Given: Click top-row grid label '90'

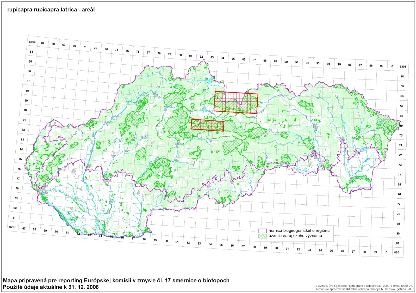Looking at the screenshot, I should coord(286,62).
